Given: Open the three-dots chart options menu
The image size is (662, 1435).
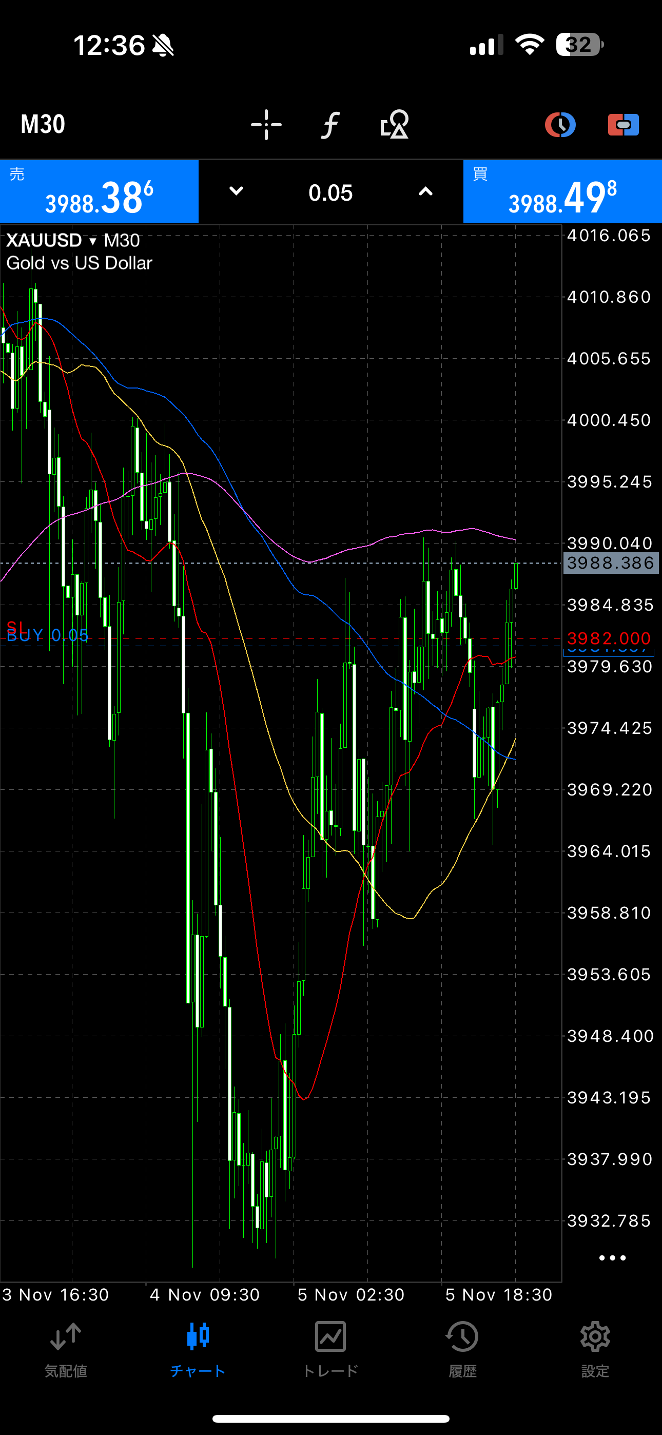Looking at the screenshot, I should [612, 1258].
